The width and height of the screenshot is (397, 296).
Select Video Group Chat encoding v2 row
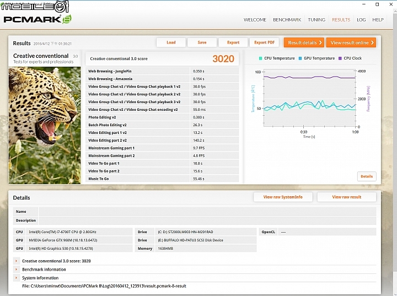pyautogui.click(x=162, y=109)
